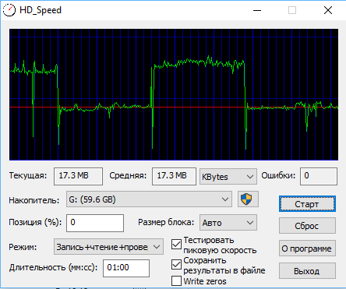The image size is (346, 289).
Task: Click the Выход button
Action: (307, 271)
